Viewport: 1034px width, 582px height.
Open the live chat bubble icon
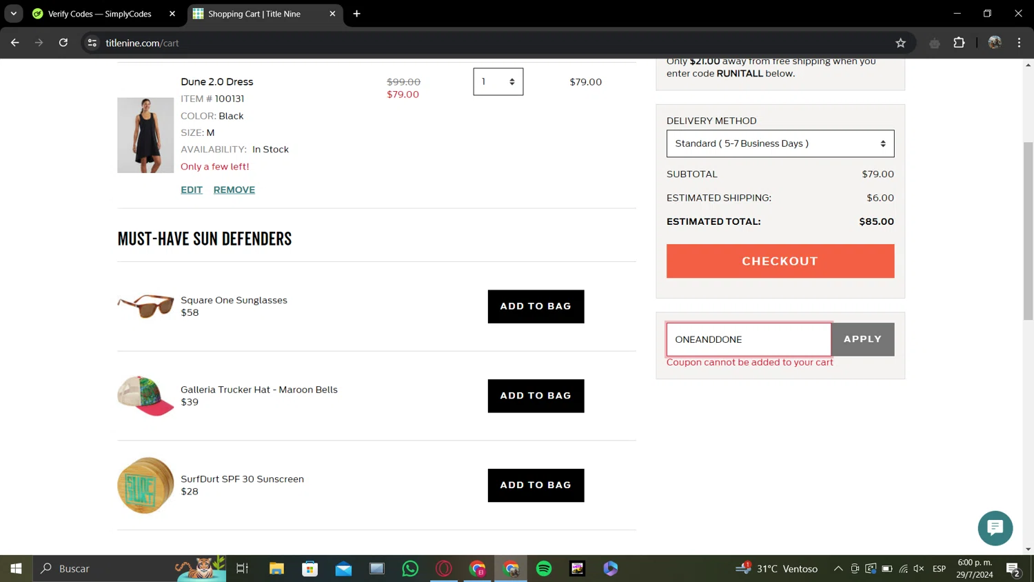coord(995,528)
